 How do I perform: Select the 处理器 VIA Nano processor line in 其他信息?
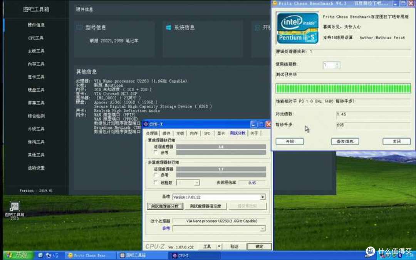(x=132, y=81)
